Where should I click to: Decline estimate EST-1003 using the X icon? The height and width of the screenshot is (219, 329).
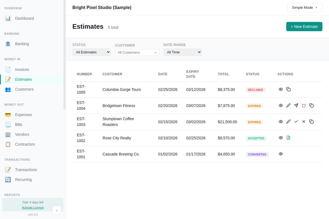coord(304,122)
